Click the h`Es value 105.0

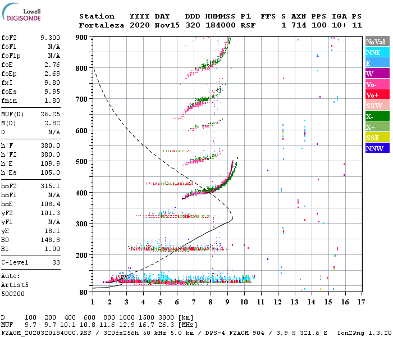pyautogui.click(x=50, y=173)
